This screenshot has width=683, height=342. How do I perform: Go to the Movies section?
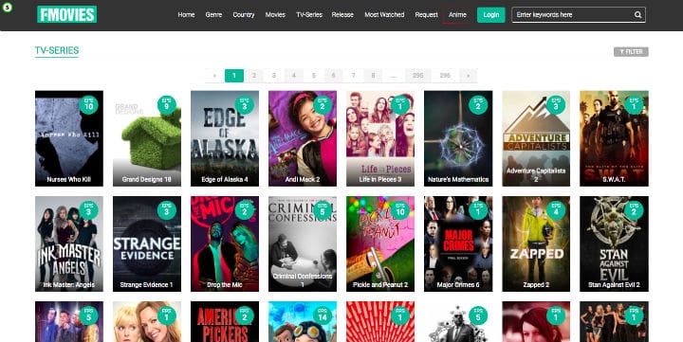(275, 15)
